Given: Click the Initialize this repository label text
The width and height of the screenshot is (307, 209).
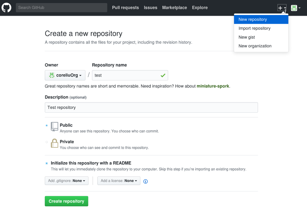Looking at the screenshot, I should tap(91, 163).
